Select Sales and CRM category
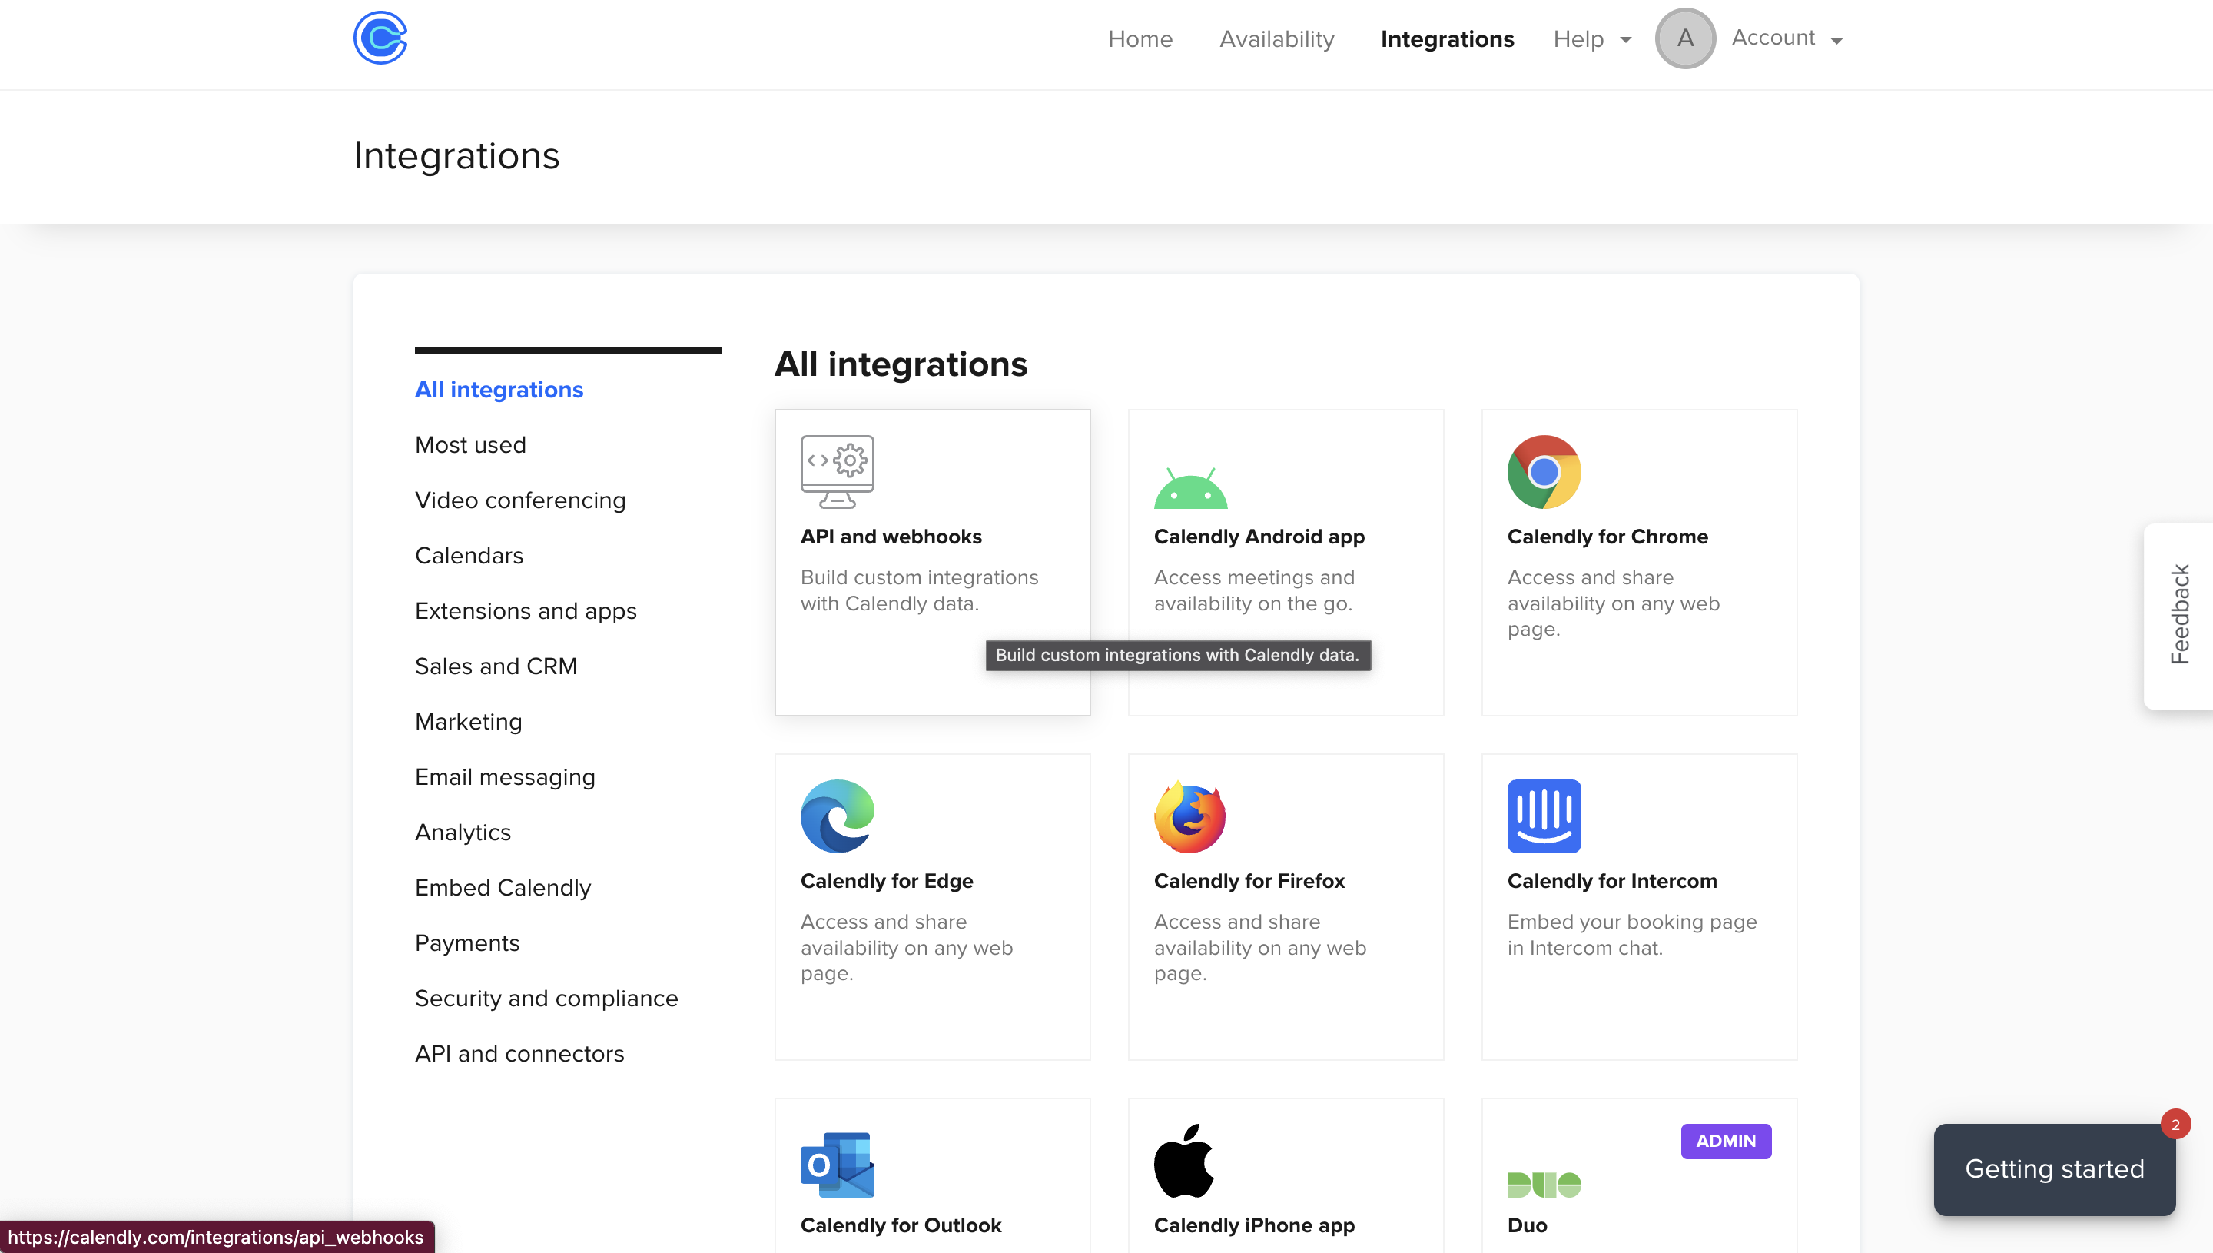 [x=496, y=666]
